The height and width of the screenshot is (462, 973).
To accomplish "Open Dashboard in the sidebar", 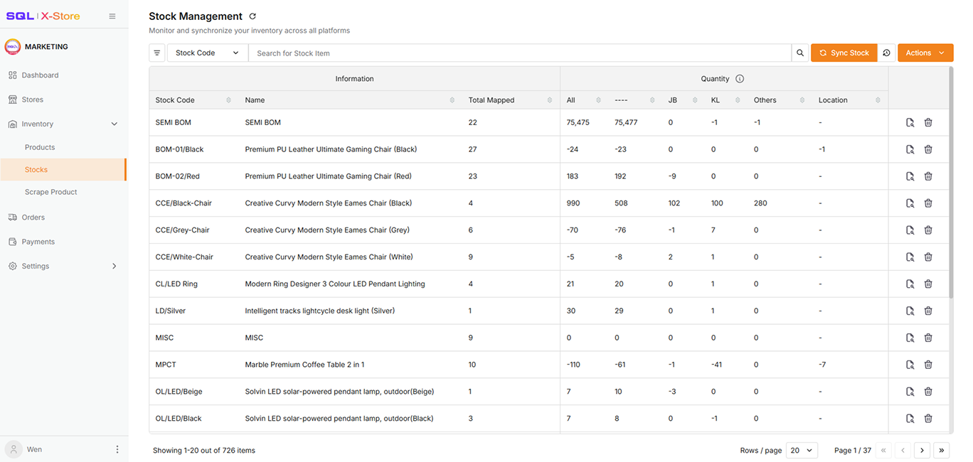I will click(x=40, y=75).
